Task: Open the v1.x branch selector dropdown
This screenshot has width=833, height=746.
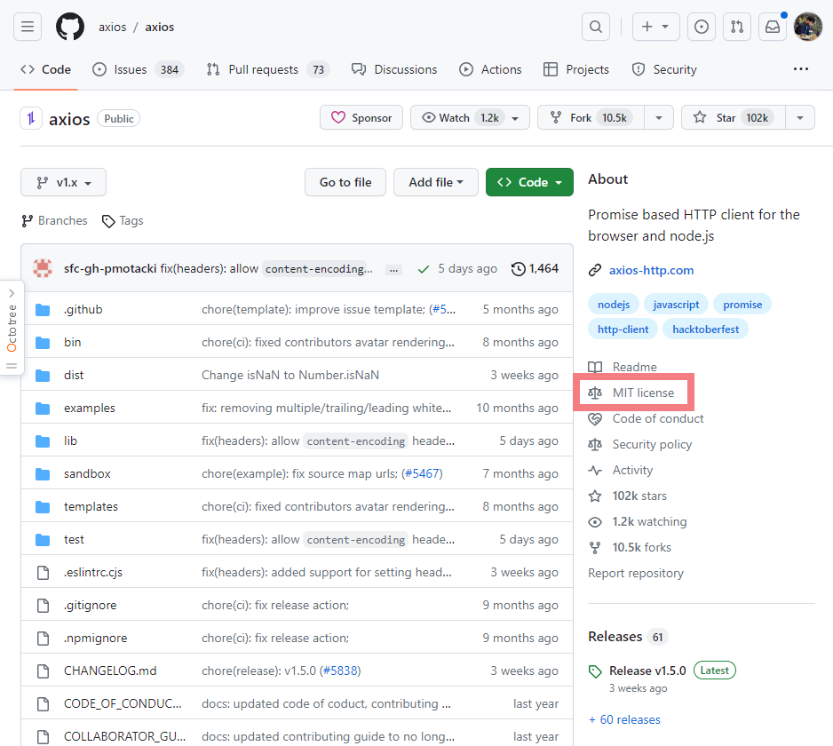Action: [63, 182]
